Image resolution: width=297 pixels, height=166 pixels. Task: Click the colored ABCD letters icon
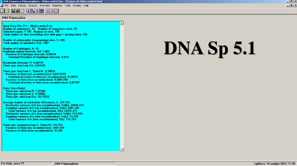pos(33,11)
